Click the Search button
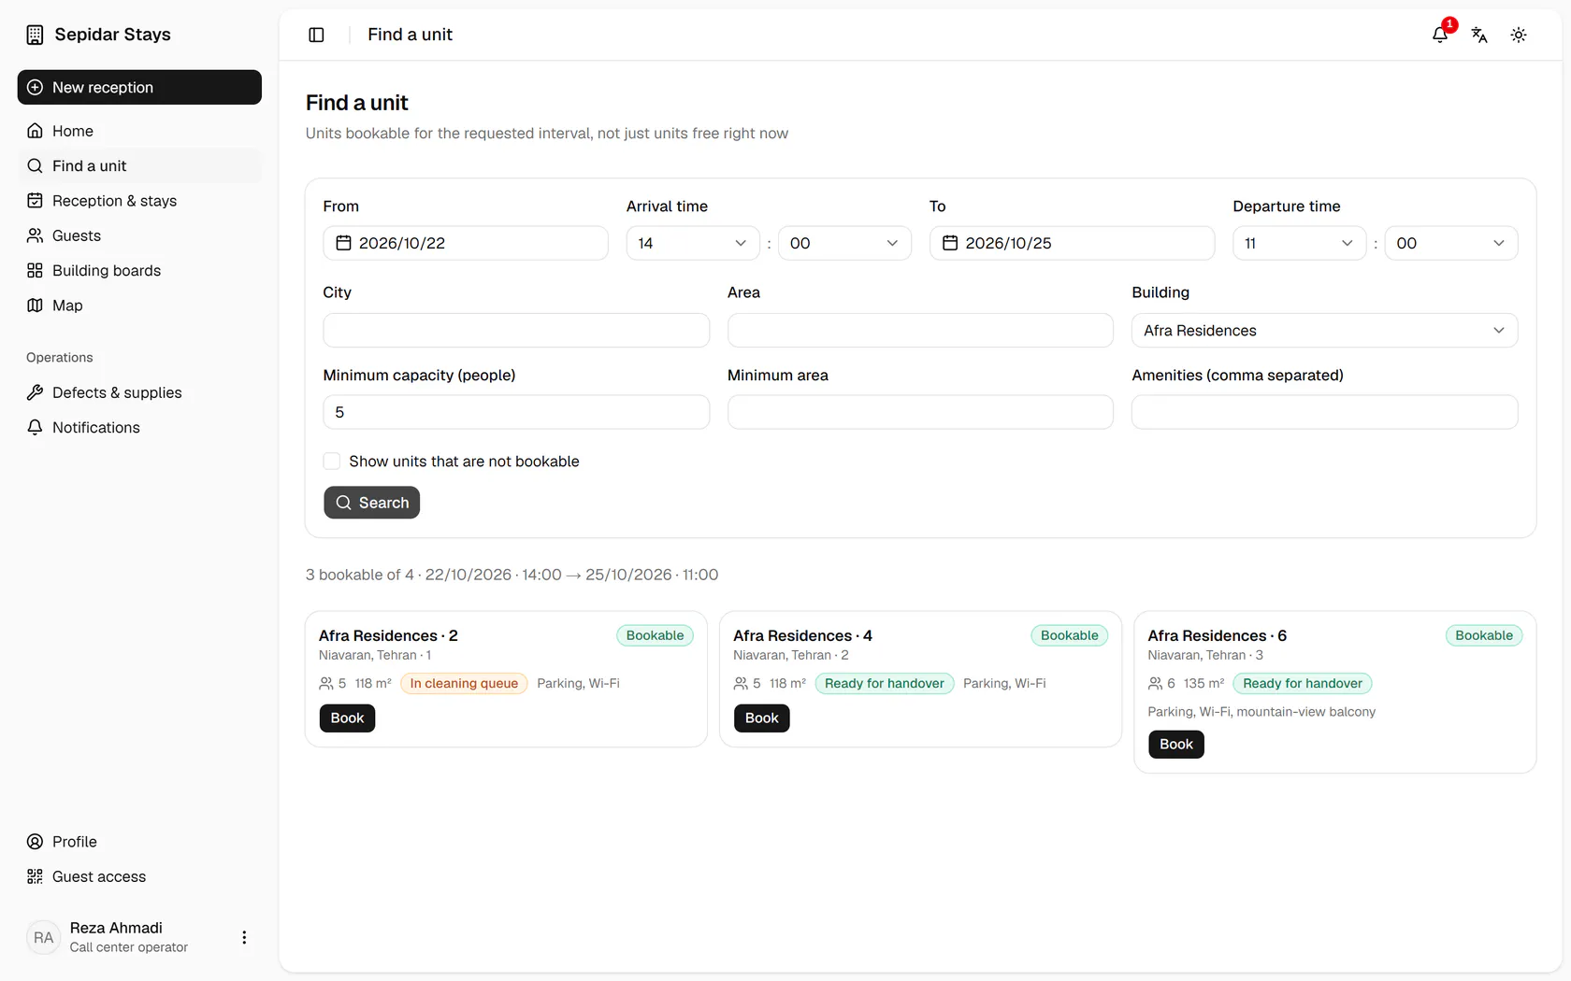Image resolution: width=1571 pixels, height=981 pixels. tap(372, 503)
